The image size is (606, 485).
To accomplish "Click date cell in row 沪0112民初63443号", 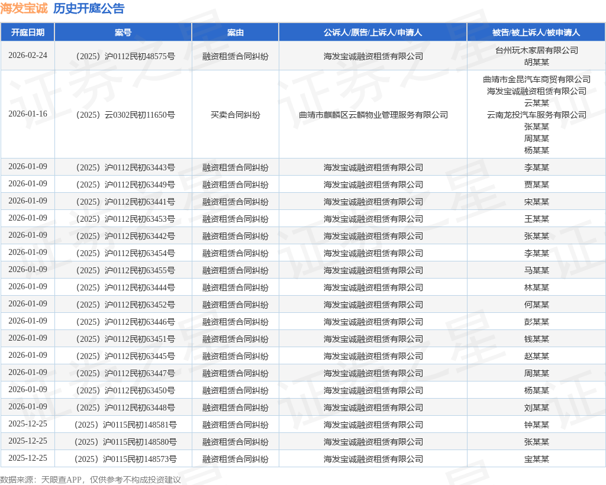I will pyautogui.click(x=28, y=166).
